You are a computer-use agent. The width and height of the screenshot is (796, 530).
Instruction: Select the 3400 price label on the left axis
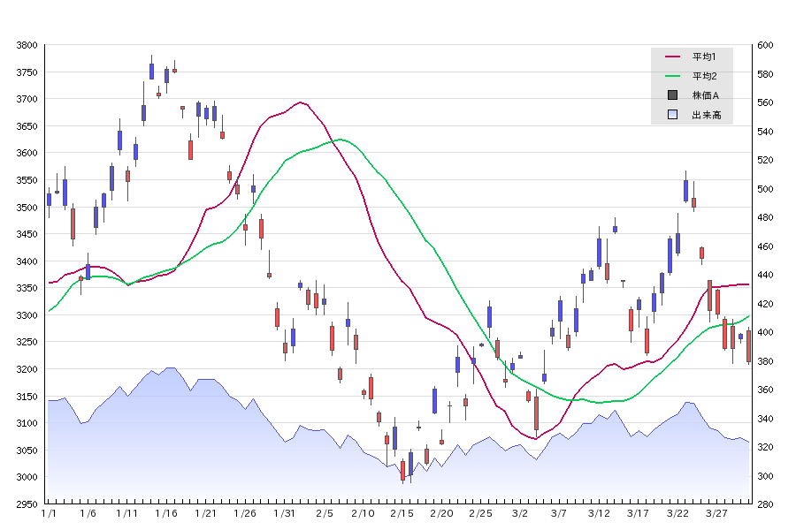(x=27, y=261)
